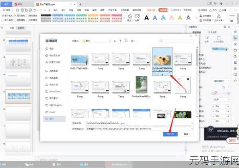The width and height of the screenshot is (239, 168).
Task: Open the table Effects icon dropdown
Action: pos(137,18)
